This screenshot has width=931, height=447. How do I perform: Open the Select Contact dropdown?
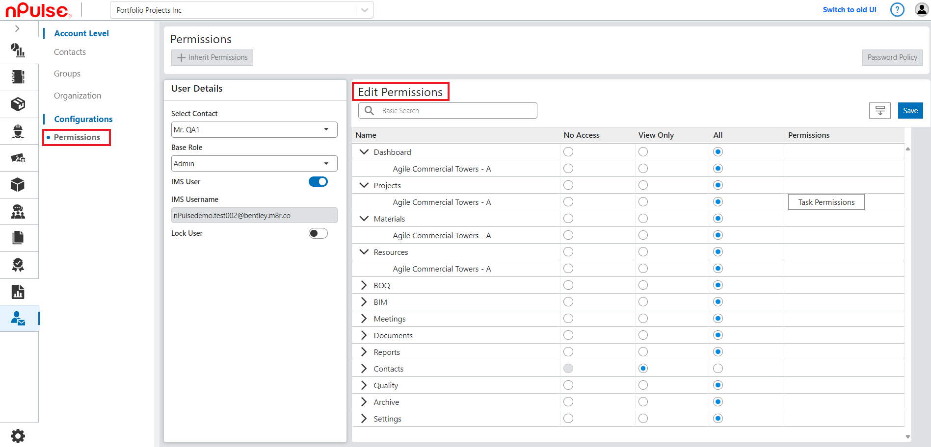pyautogui.click(x=254, y=130)
